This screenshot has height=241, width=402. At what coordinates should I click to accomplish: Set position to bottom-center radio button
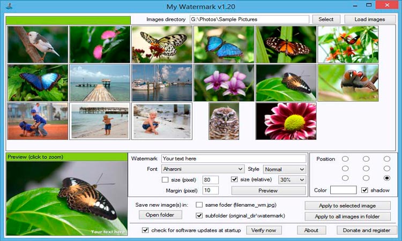click(x=366, y=178)
